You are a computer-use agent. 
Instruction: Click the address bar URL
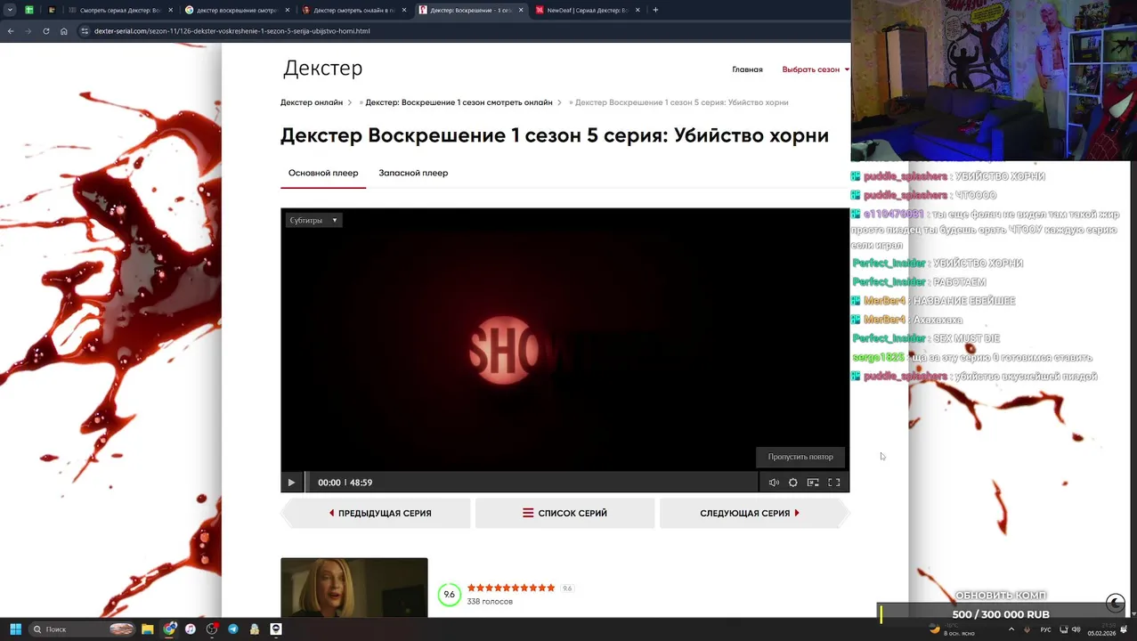pos(231,31)
